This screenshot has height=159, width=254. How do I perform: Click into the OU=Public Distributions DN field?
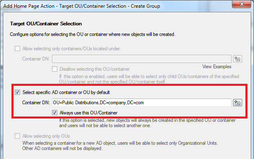point(142,103)
